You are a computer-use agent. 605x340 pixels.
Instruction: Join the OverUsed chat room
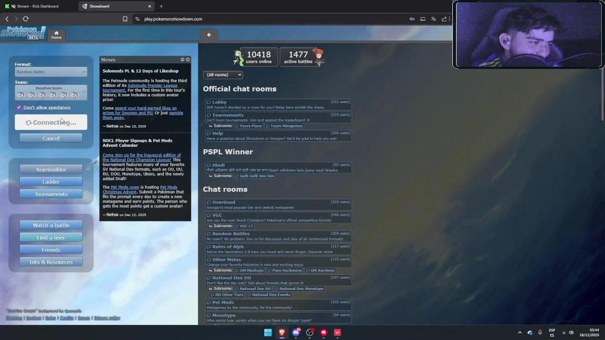[278, 204]
